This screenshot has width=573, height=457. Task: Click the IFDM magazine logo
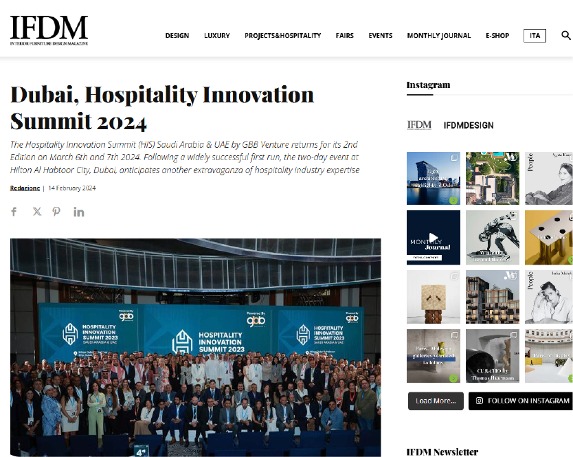pyautogui.click(x=49, y=30)
